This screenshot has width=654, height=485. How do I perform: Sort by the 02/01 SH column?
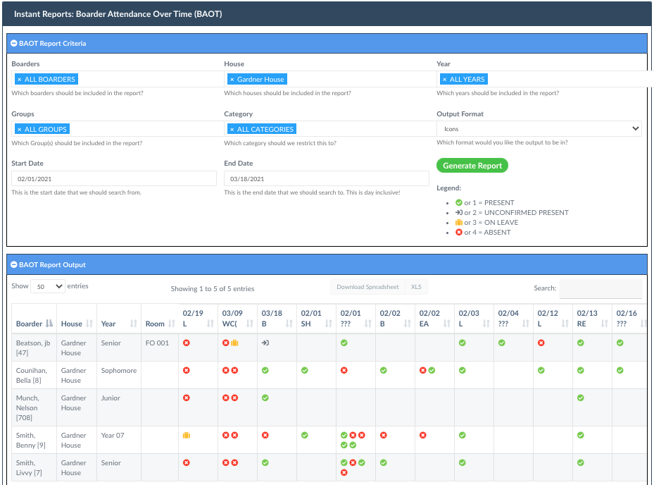[x=316, y=319]
